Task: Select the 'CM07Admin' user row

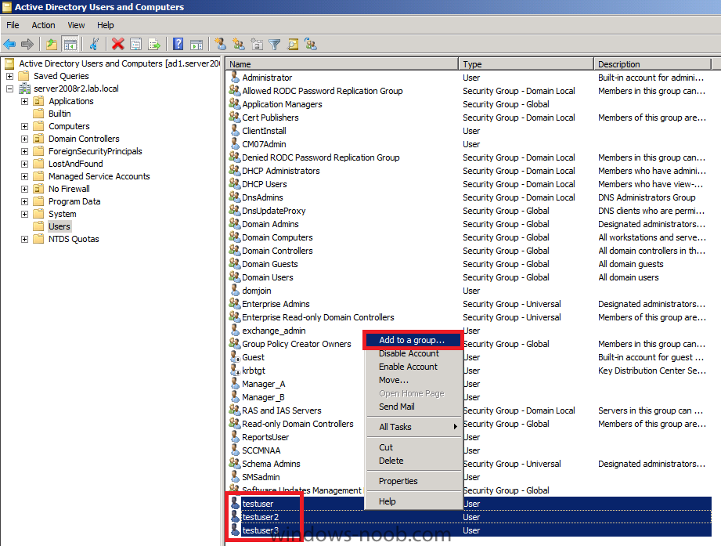Action: point(469,144)
